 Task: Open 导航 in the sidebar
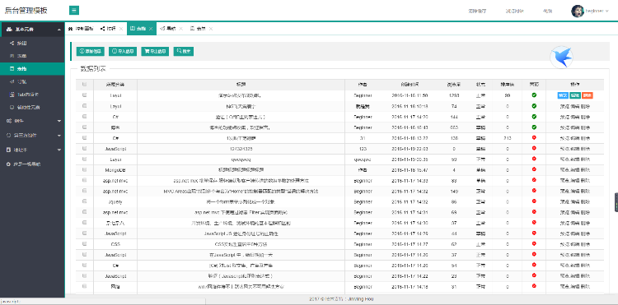32,81
